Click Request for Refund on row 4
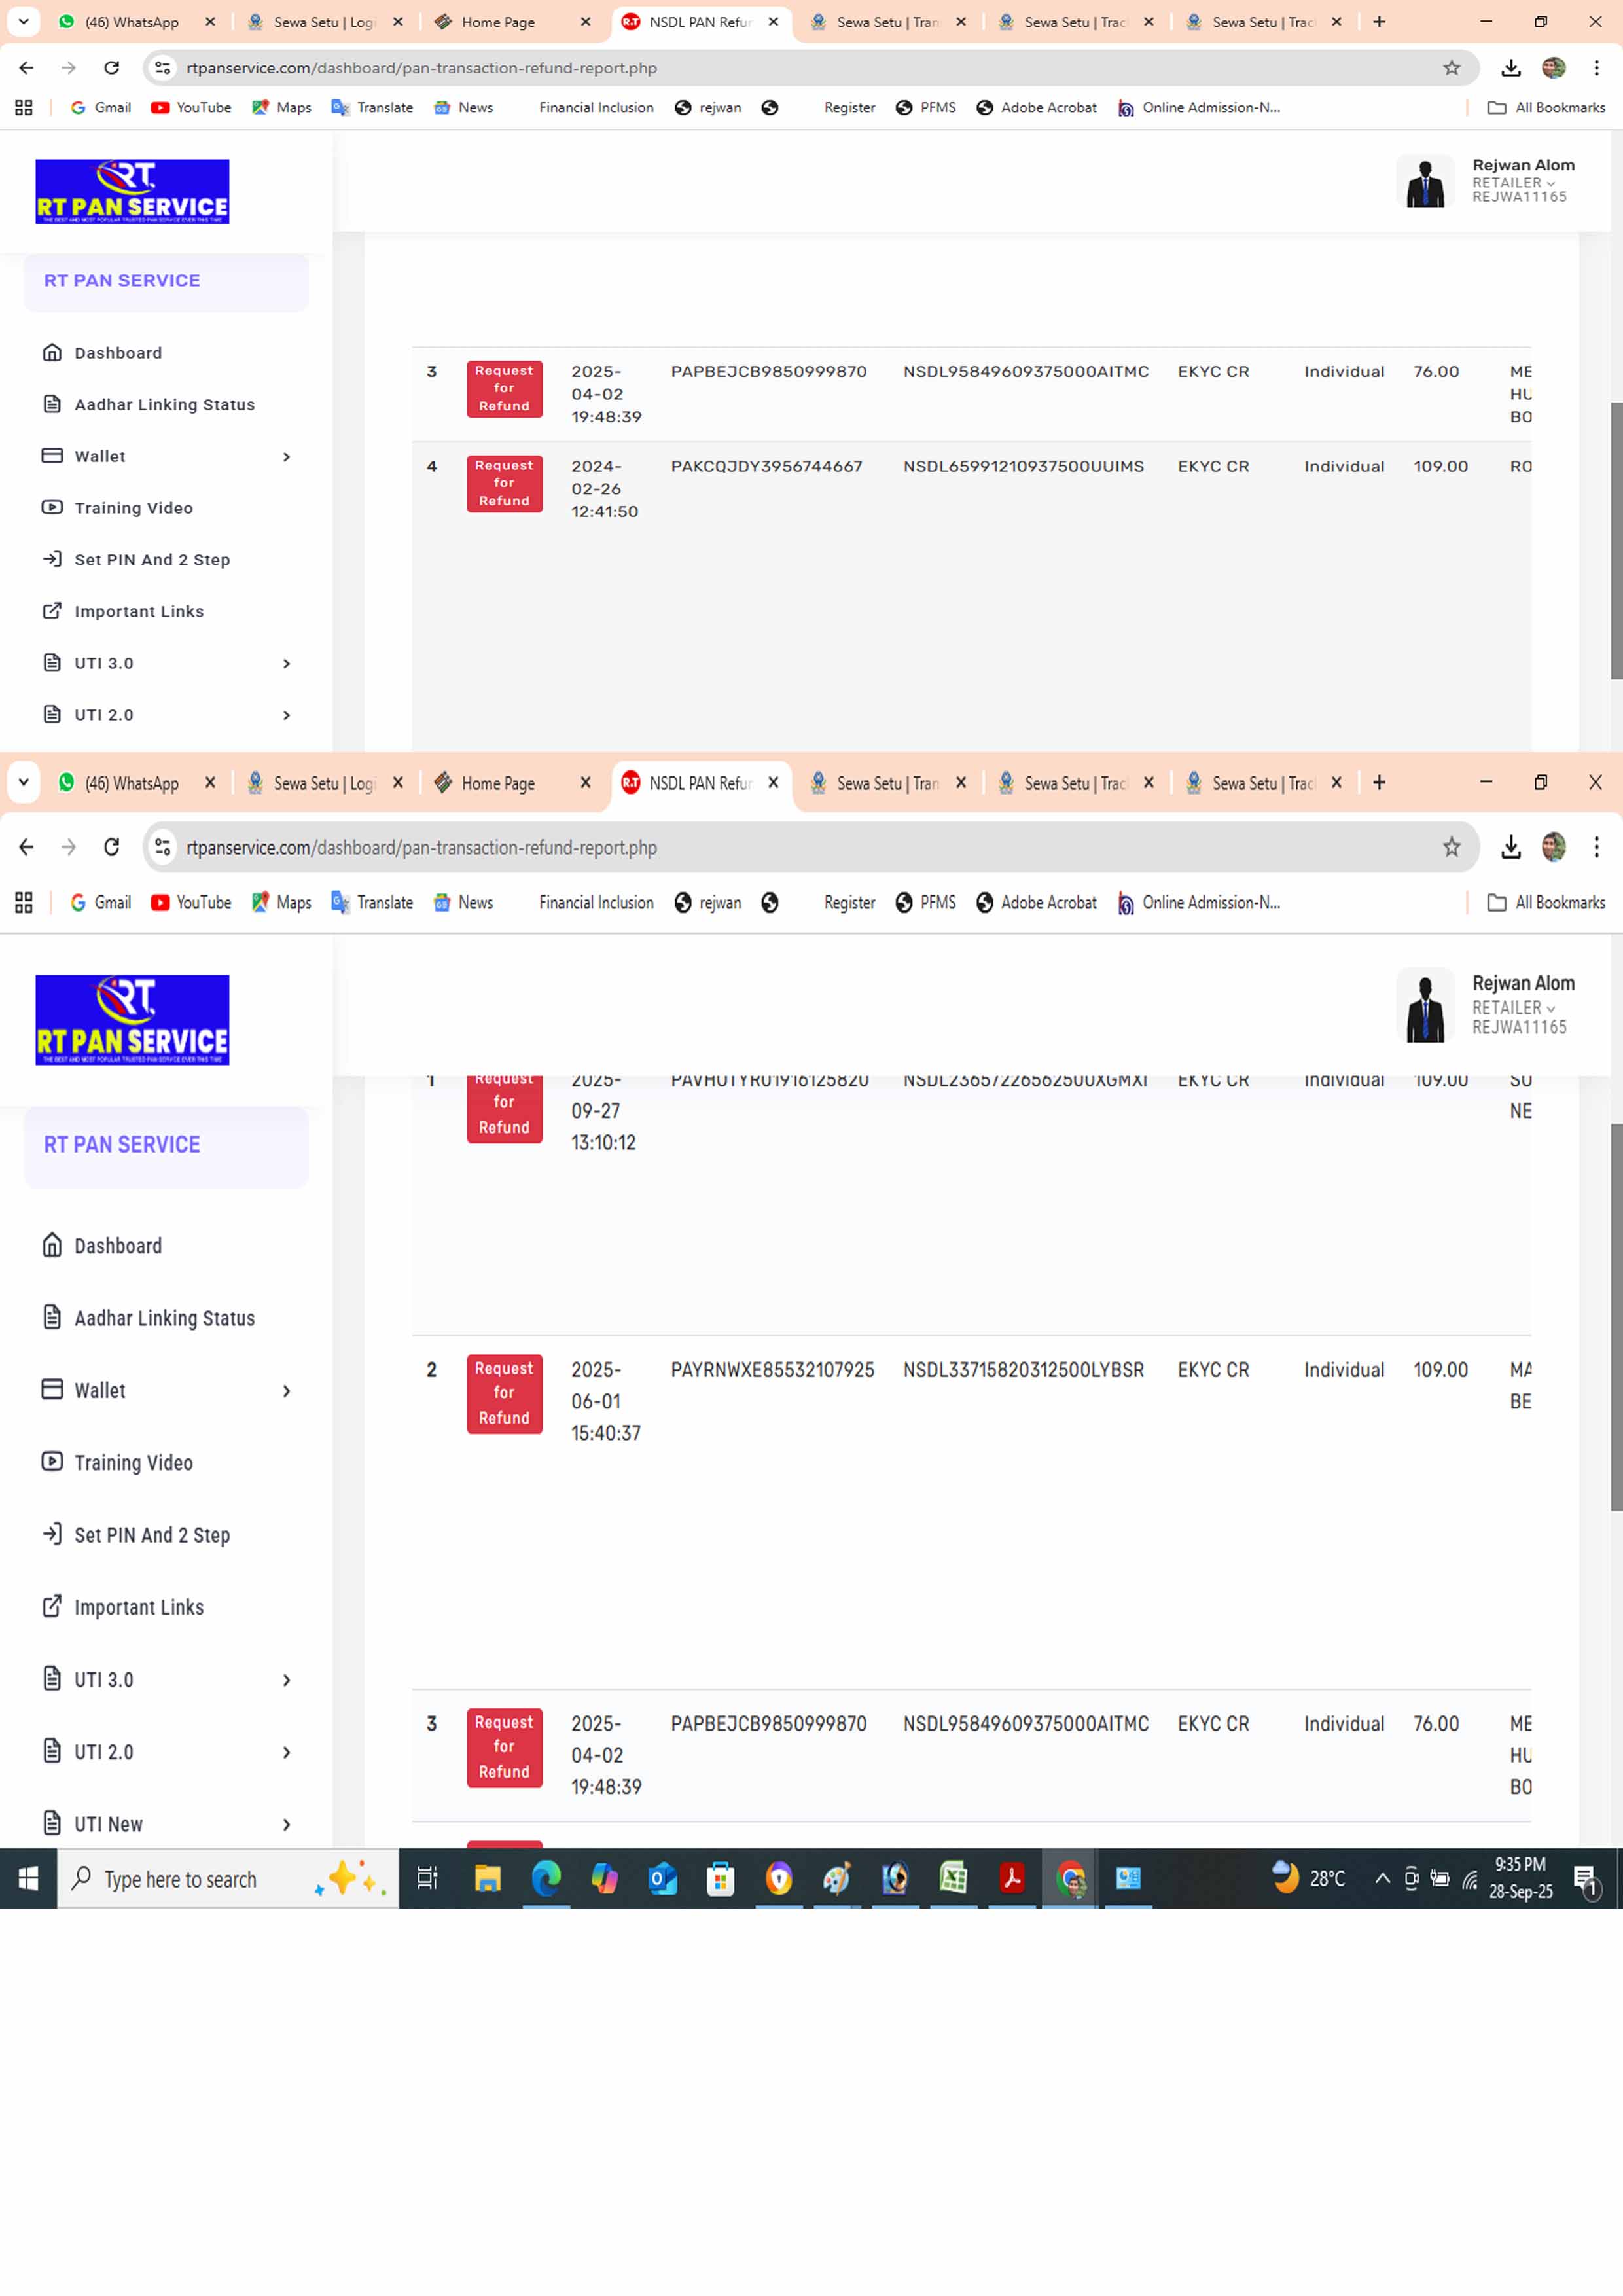The width and height of the screenshot is (1623, 2296). point(504,483)
